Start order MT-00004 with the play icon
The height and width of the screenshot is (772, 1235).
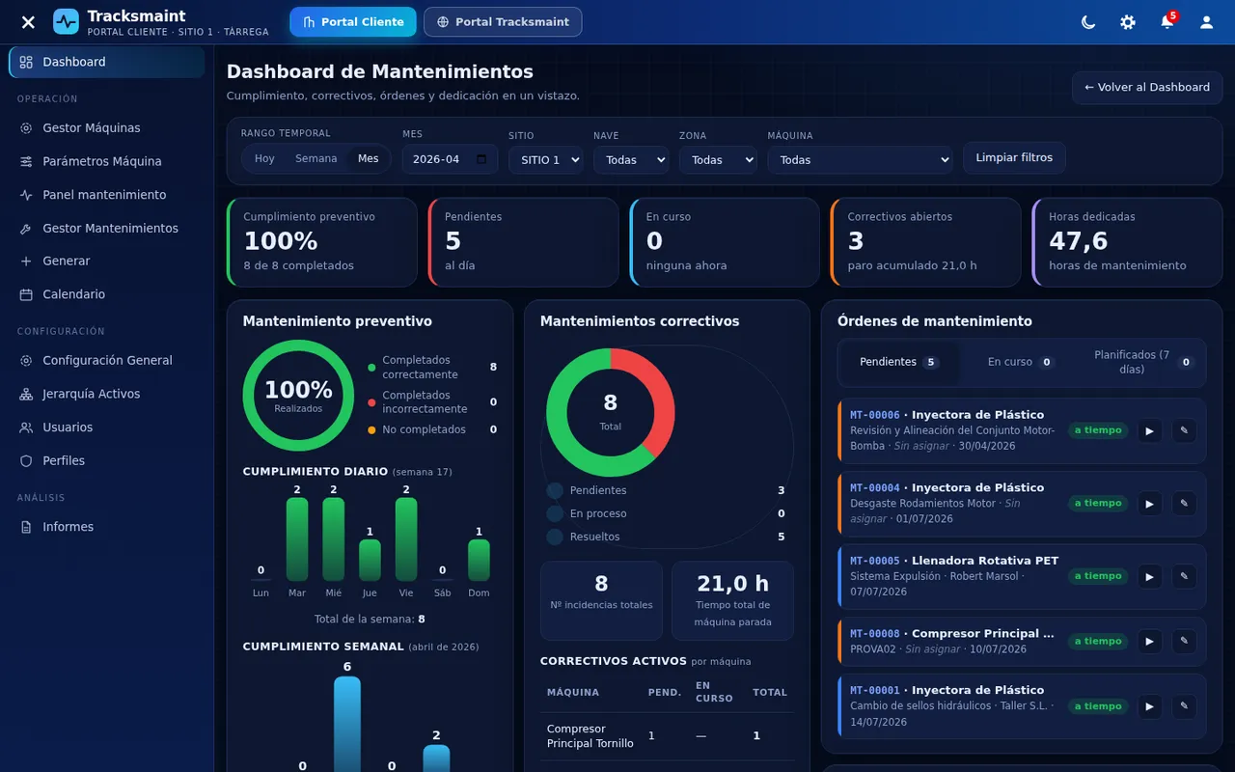tap(1149, 503)
